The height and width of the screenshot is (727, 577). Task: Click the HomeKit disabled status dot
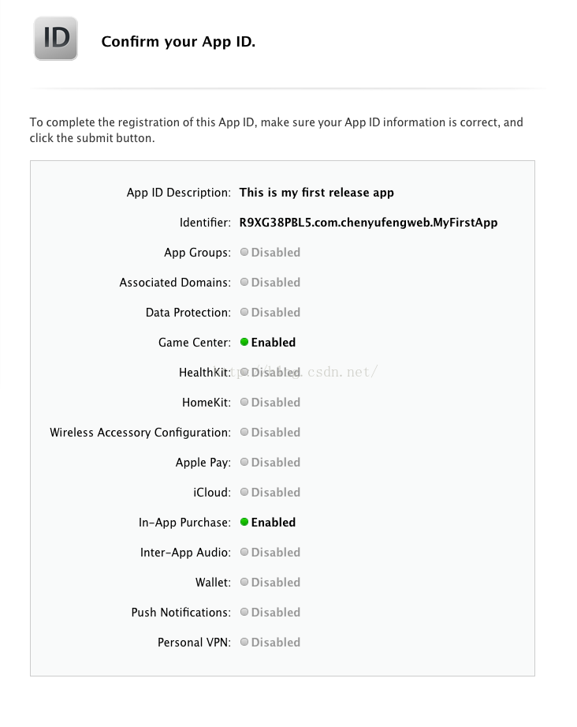point(244,403)
